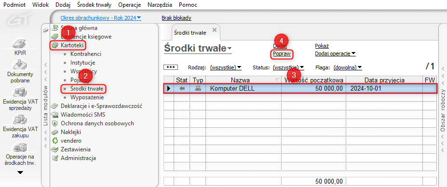Click the status arrow icon in Komputer DELL row
Screen dimensions: 447x187
[182, 89]
